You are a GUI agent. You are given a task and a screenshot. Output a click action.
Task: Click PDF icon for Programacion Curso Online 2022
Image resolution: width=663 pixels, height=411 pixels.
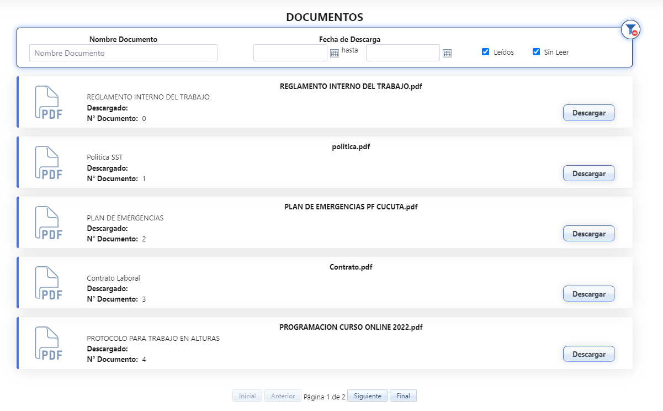pyautogui.click(x=49, y=343)
